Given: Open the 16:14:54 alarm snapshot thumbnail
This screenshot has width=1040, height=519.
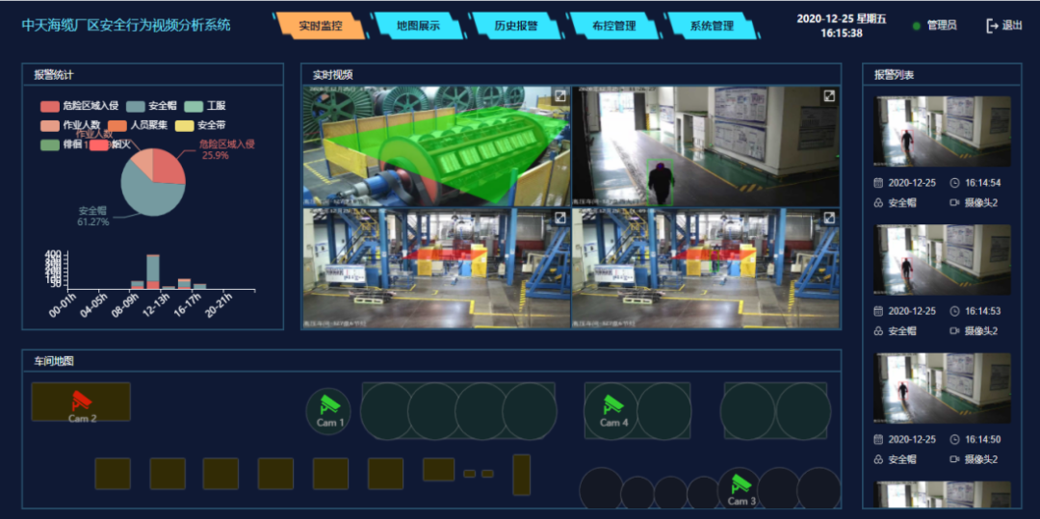Looking at the screenshot, I should point(942,131).
